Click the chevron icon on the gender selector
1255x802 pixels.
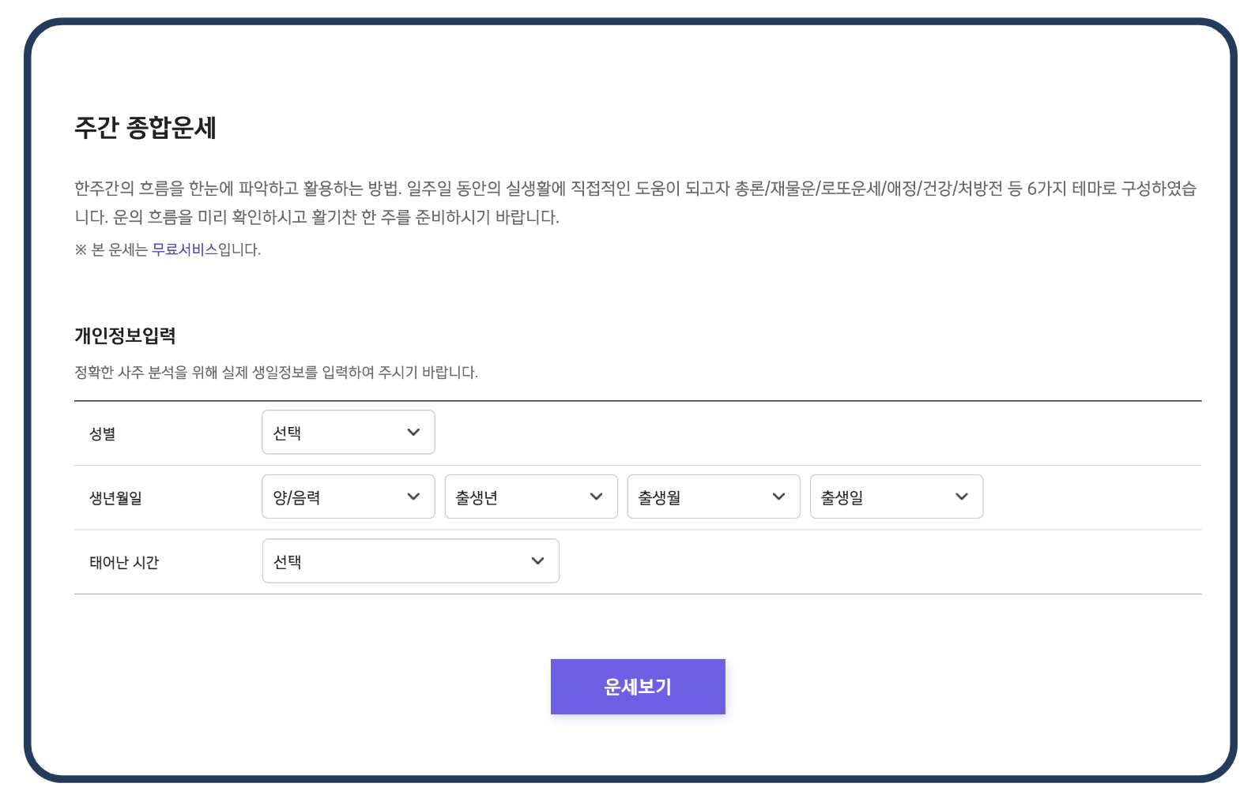413,432
